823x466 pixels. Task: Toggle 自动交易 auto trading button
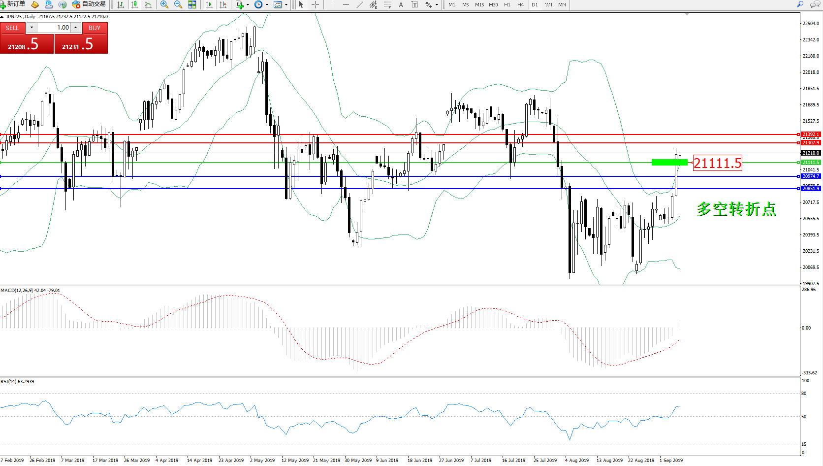89,4
